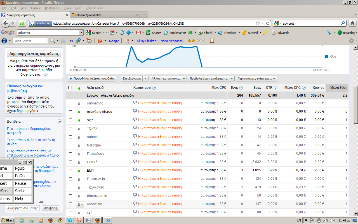Click the AutoFill pencil icon
Viewport: 358px width, 224px height.
[244, 32]
